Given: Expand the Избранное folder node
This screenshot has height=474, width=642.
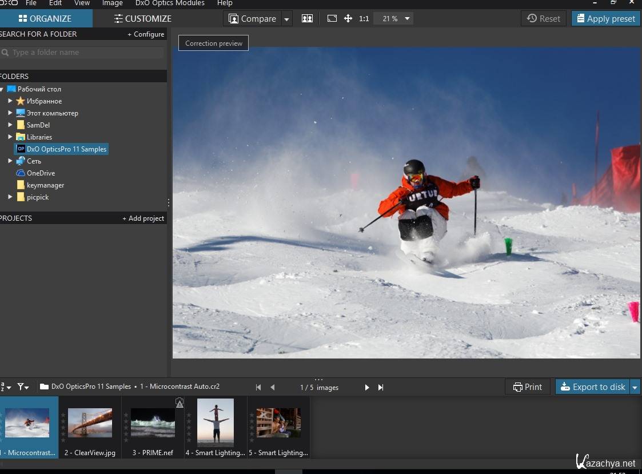Looking at the screenshot, I should (10, 101).
